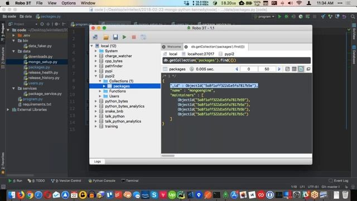The width and height of the screenshot is (357, 201).
Task: Go to previous results page arrow
Action: click(x=237, y=69)
